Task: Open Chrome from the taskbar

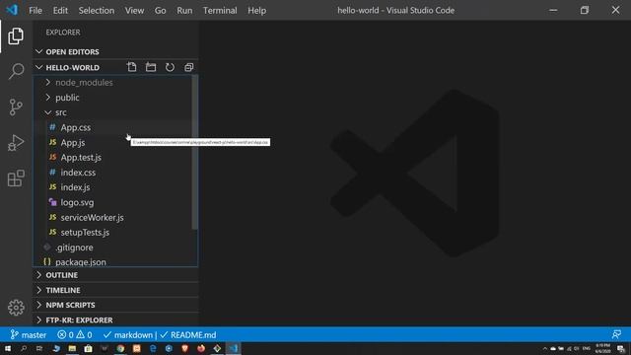Action: click(120, 348)
